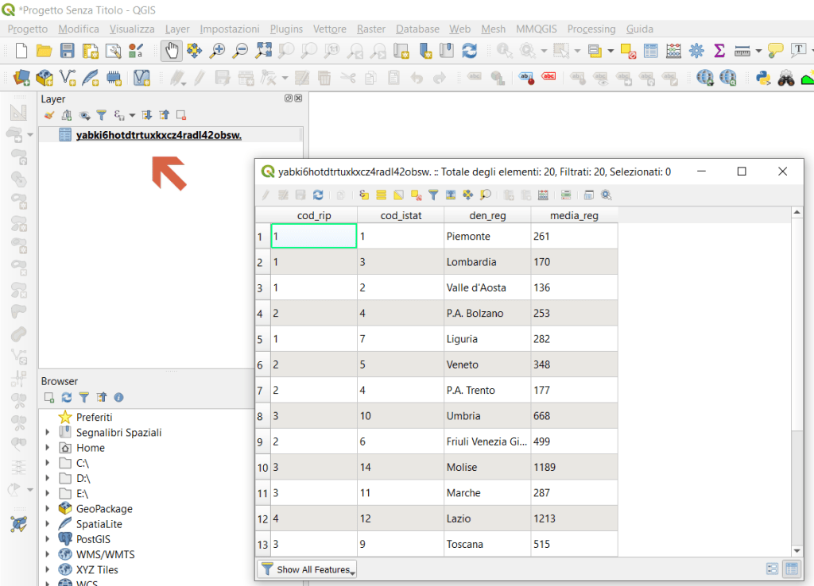Viewport: 814px width, 586px height.
Task: Open the Processing menu
Action: tap(591, 29)
